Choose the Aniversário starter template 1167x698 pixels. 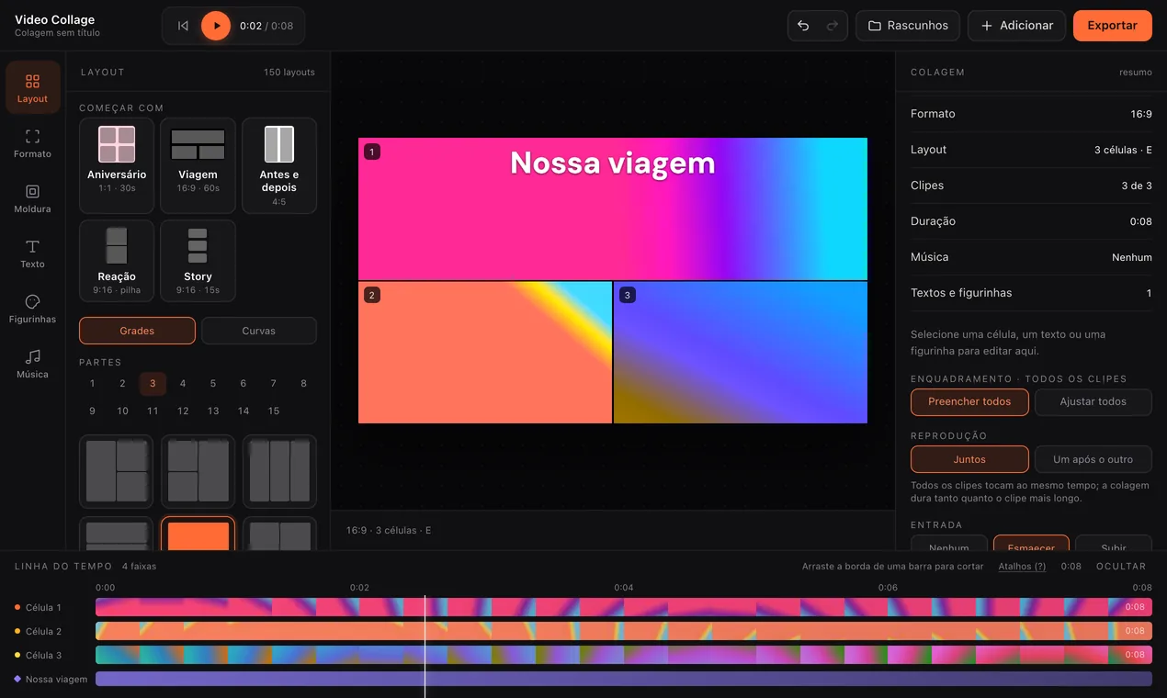click(117, 165)
